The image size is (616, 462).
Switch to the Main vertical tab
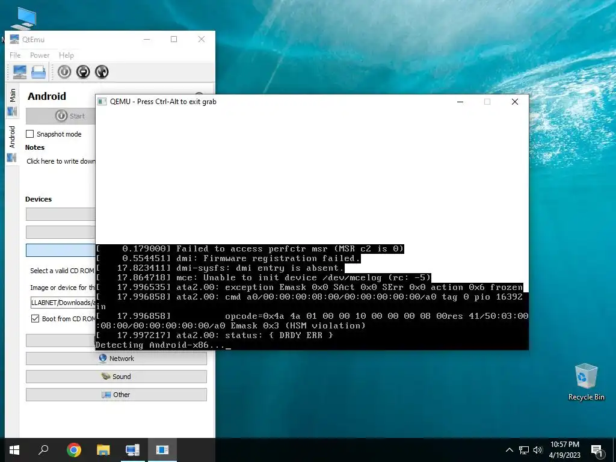coord(12,101)
